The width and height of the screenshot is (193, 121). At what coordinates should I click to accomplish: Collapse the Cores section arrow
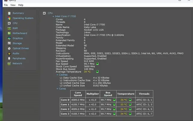click(x=57, y=89)
